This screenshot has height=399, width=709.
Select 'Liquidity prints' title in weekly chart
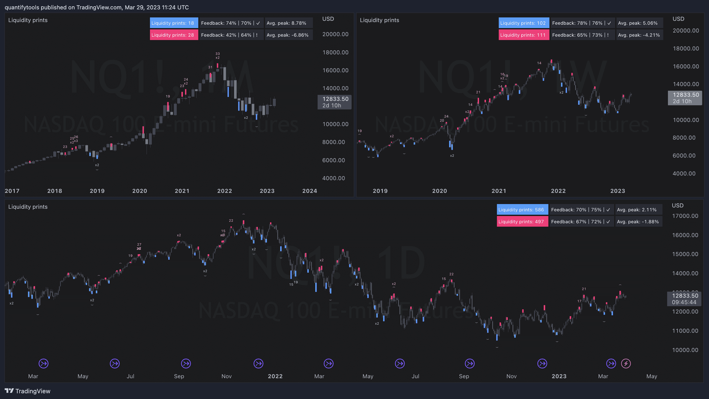click(x=379, y=20)
